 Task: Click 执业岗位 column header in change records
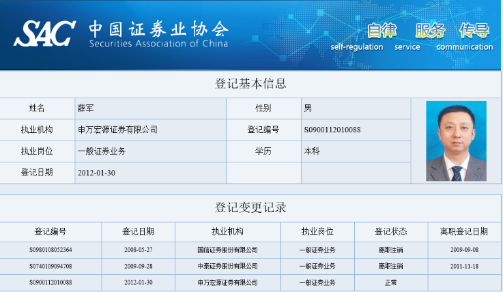pos(317,231)
